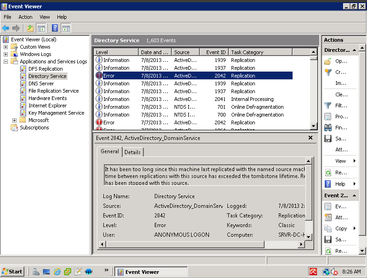Click the Refresh icon under View
The image size is (367, 278).
point(328,173)
